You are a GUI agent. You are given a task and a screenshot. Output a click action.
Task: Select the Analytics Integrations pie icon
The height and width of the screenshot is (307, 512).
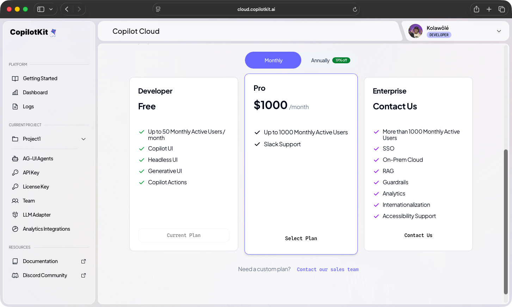(16, 229)
